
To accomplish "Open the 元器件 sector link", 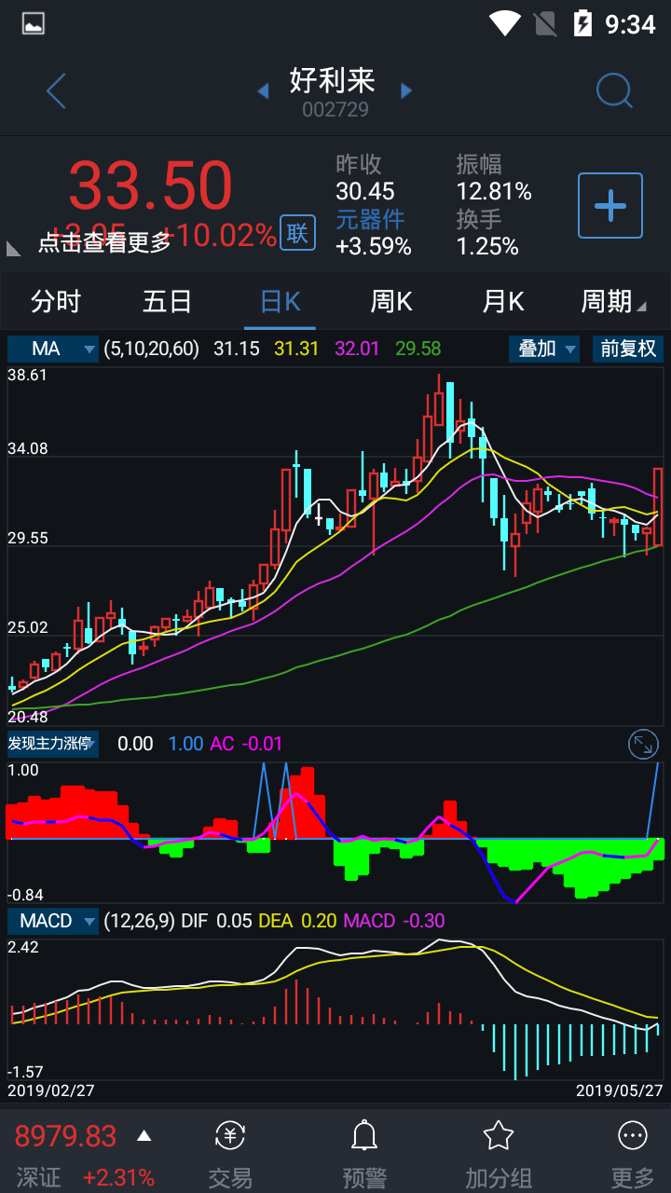I will coord(370,219).
